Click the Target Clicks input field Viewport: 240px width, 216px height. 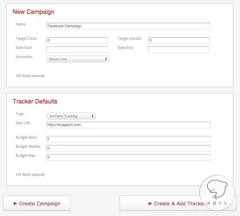[x=77, y=40]
